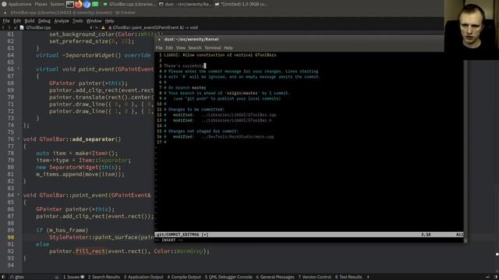Image resolution: width=499 pixels, height=280 pixels.
Task: Click the commit subject line in vim
Action: coord(220,55)
